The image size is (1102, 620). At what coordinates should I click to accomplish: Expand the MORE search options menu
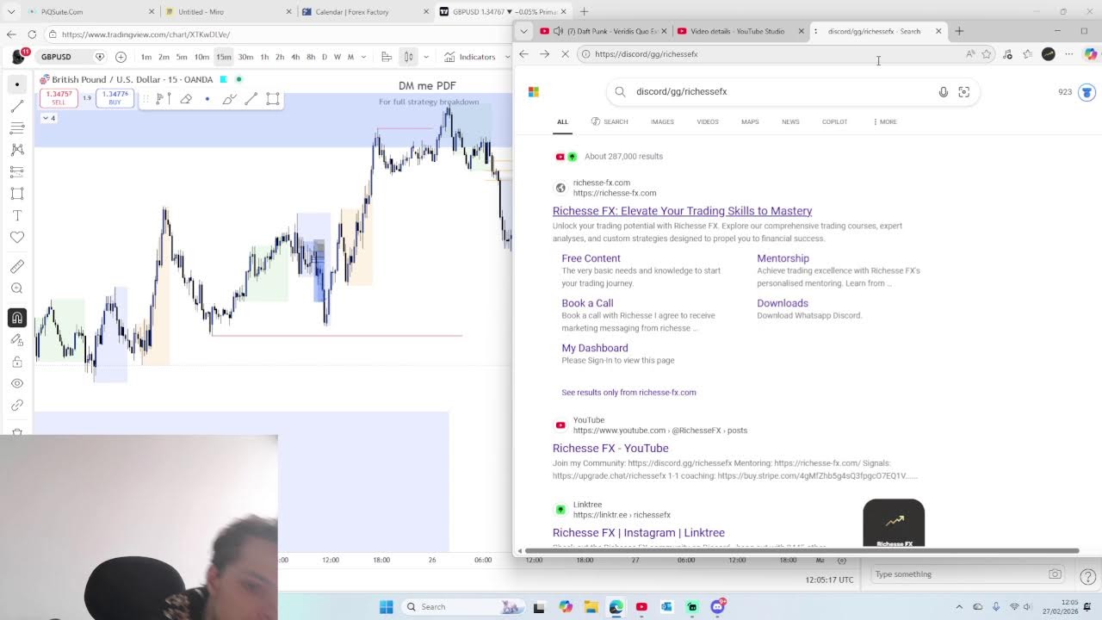coord(885,121)
